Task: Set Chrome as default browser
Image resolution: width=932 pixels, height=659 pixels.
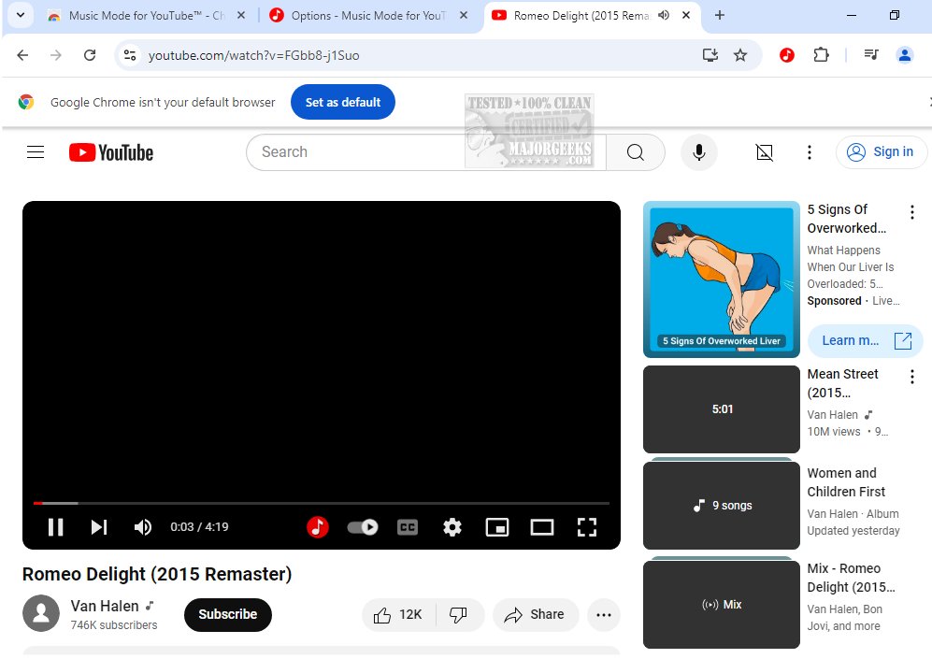Action: pyautogui.click(x=343, y=102)
